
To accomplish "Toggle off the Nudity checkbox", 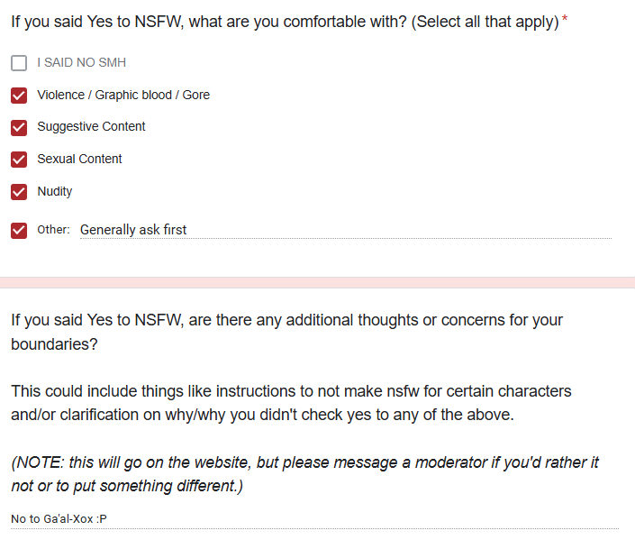I will [x=19, y=192].
